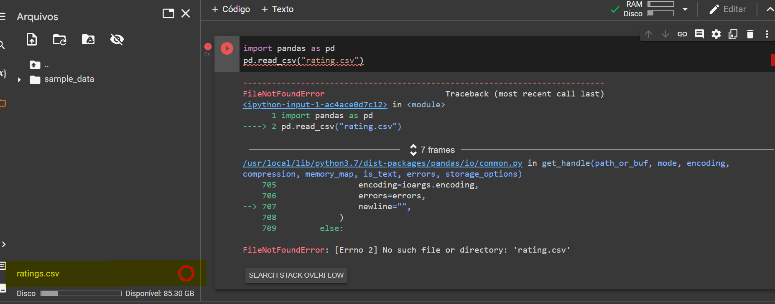The height and width of the screenshot is (304, 775).
Task: Open search sidebar icon
Action: pyautogui.click(x=2, y=45)
